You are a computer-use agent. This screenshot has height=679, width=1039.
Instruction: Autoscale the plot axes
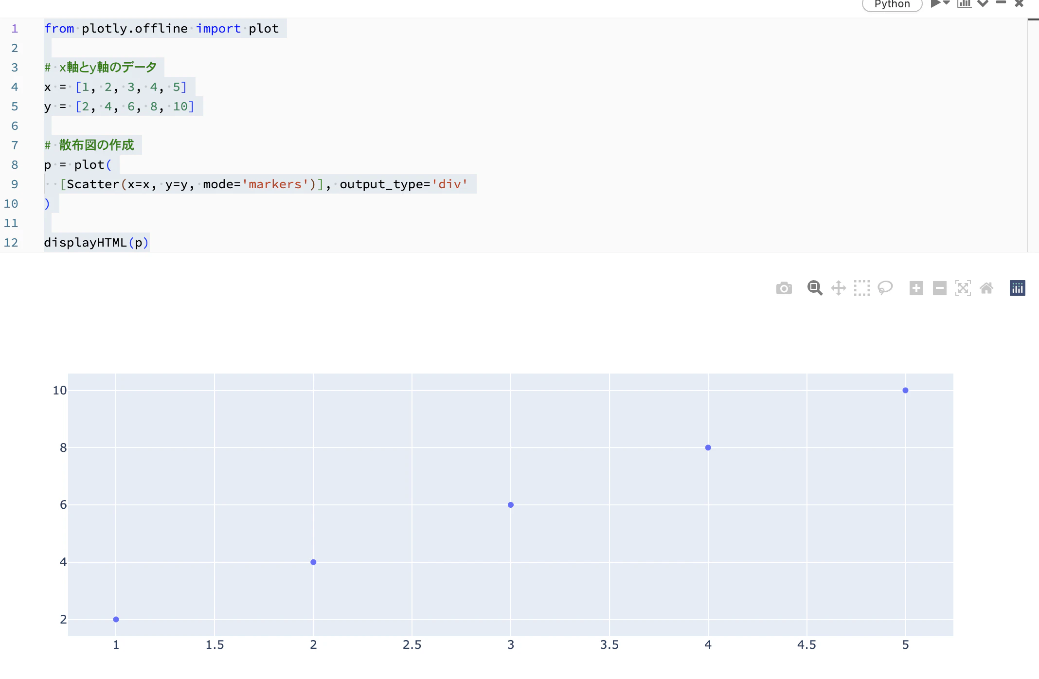[963, 288]
